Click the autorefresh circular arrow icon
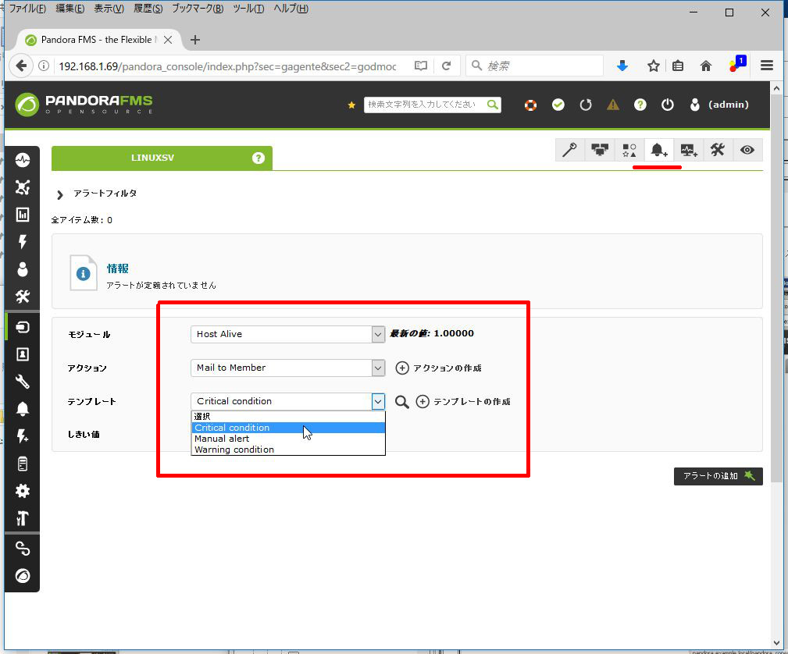The image size is (788, 654). (586, 105)
